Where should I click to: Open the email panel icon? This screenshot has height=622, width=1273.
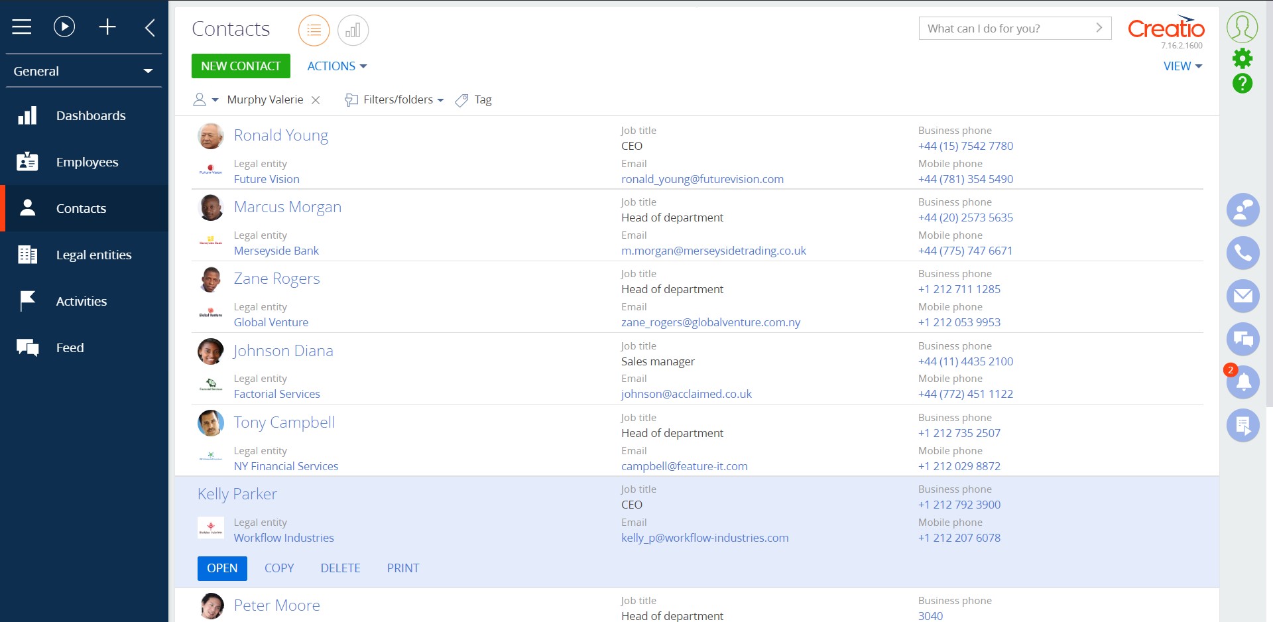point(1243,296)
